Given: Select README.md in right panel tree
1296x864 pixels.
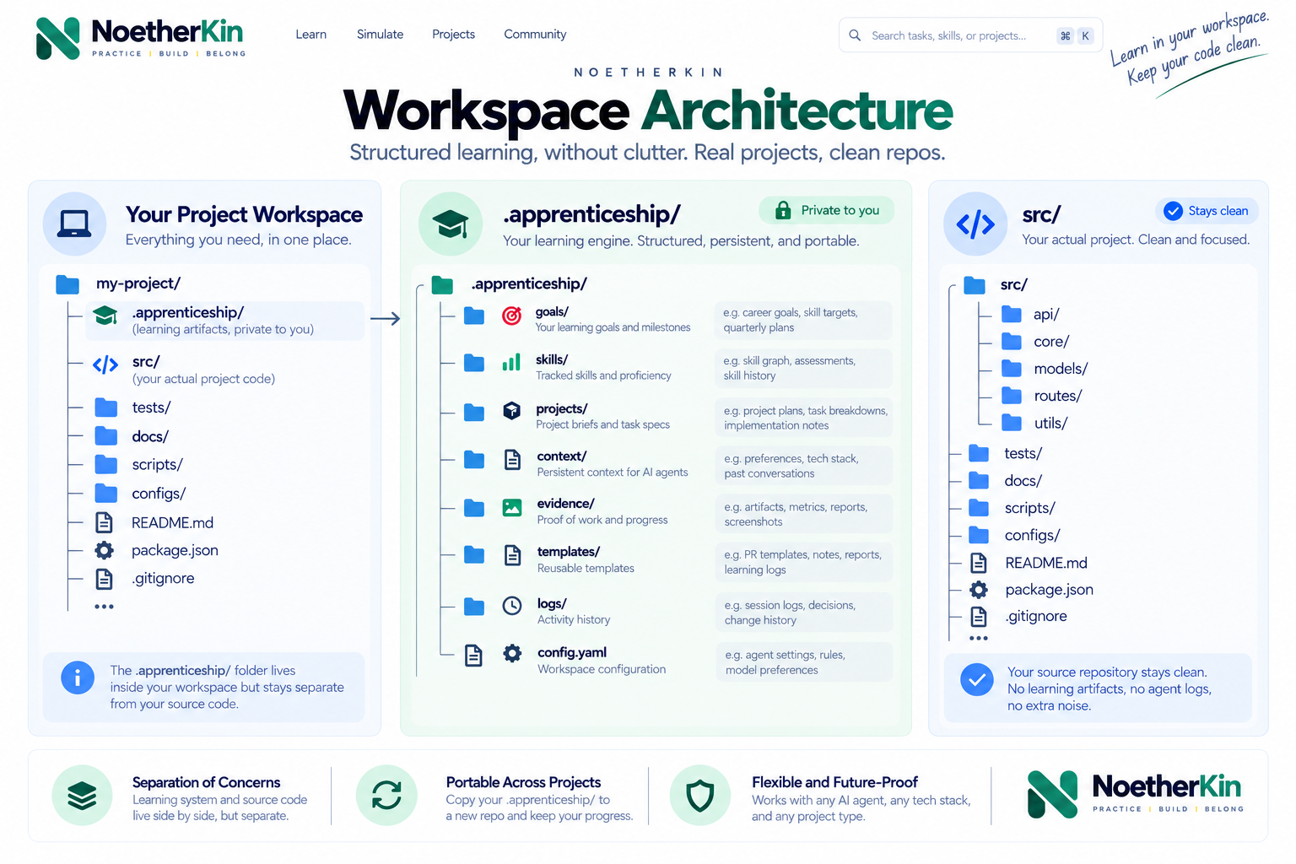Looking at the screenshot, I should [1028, 563].
